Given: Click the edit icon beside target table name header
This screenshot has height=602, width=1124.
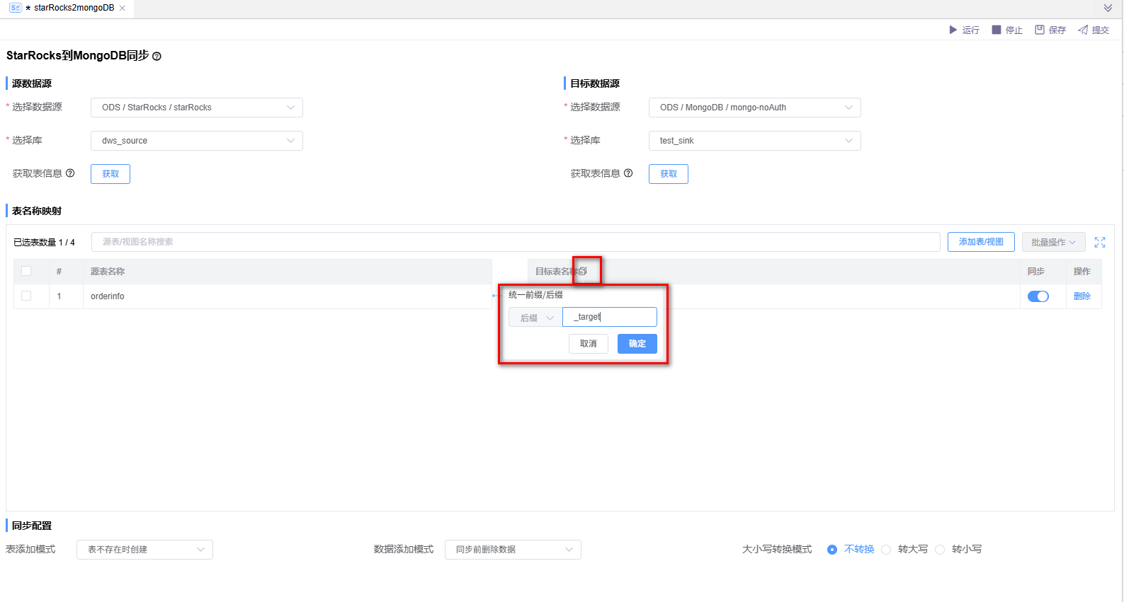Looking at the screenshot, I should click(583, 272).
